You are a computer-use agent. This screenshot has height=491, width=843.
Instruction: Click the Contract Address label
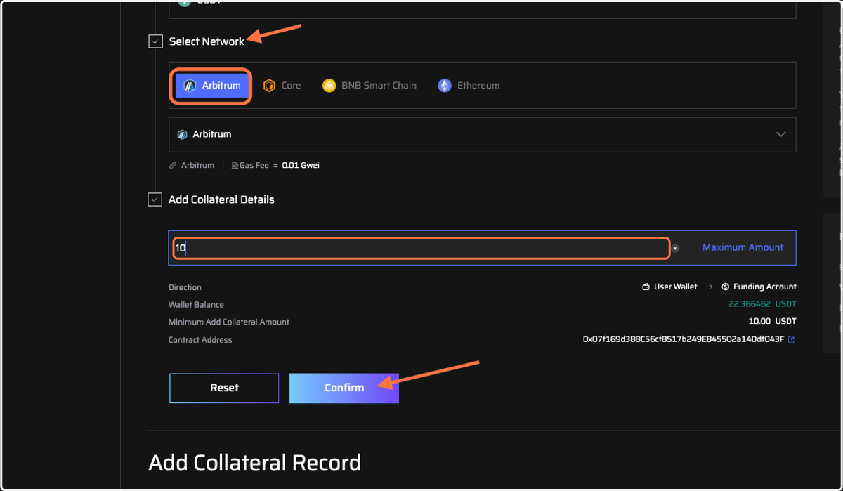pos(200,340)
